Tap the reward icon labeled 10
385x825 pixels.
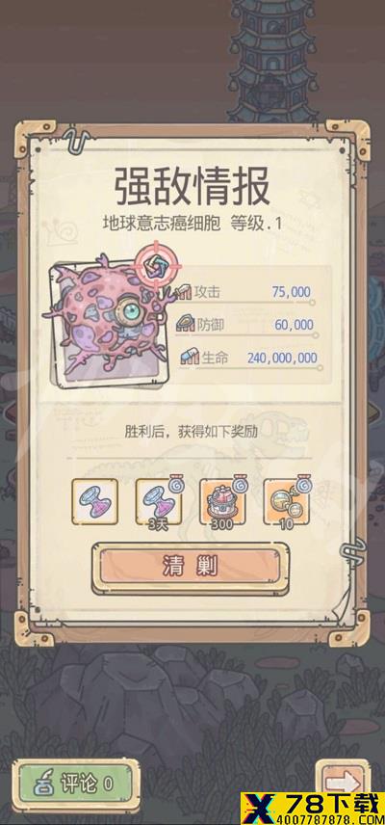point(286,501)
